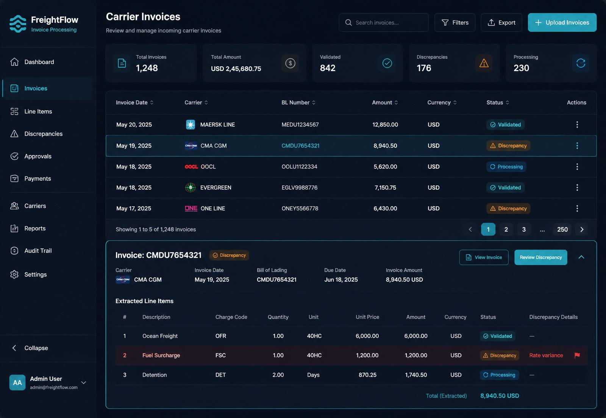The image size is (606, 418).
Task: Click the EVERGREEN carrier logo
Action: tap(191, 187)
